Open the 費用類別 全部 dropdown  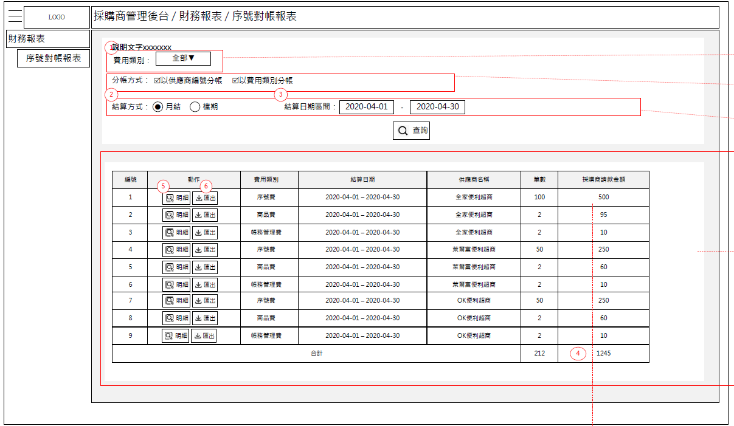(184, 58)
